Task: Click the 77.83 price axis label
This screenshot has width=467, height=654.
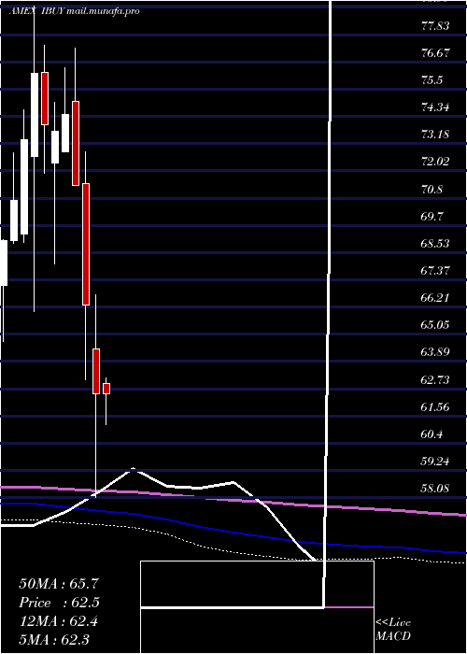Action: tap(435, 26)
